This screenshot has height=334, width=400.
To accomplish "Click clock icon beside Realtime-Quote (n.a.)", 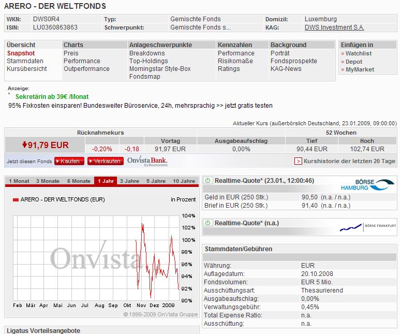I will point(208,223).
